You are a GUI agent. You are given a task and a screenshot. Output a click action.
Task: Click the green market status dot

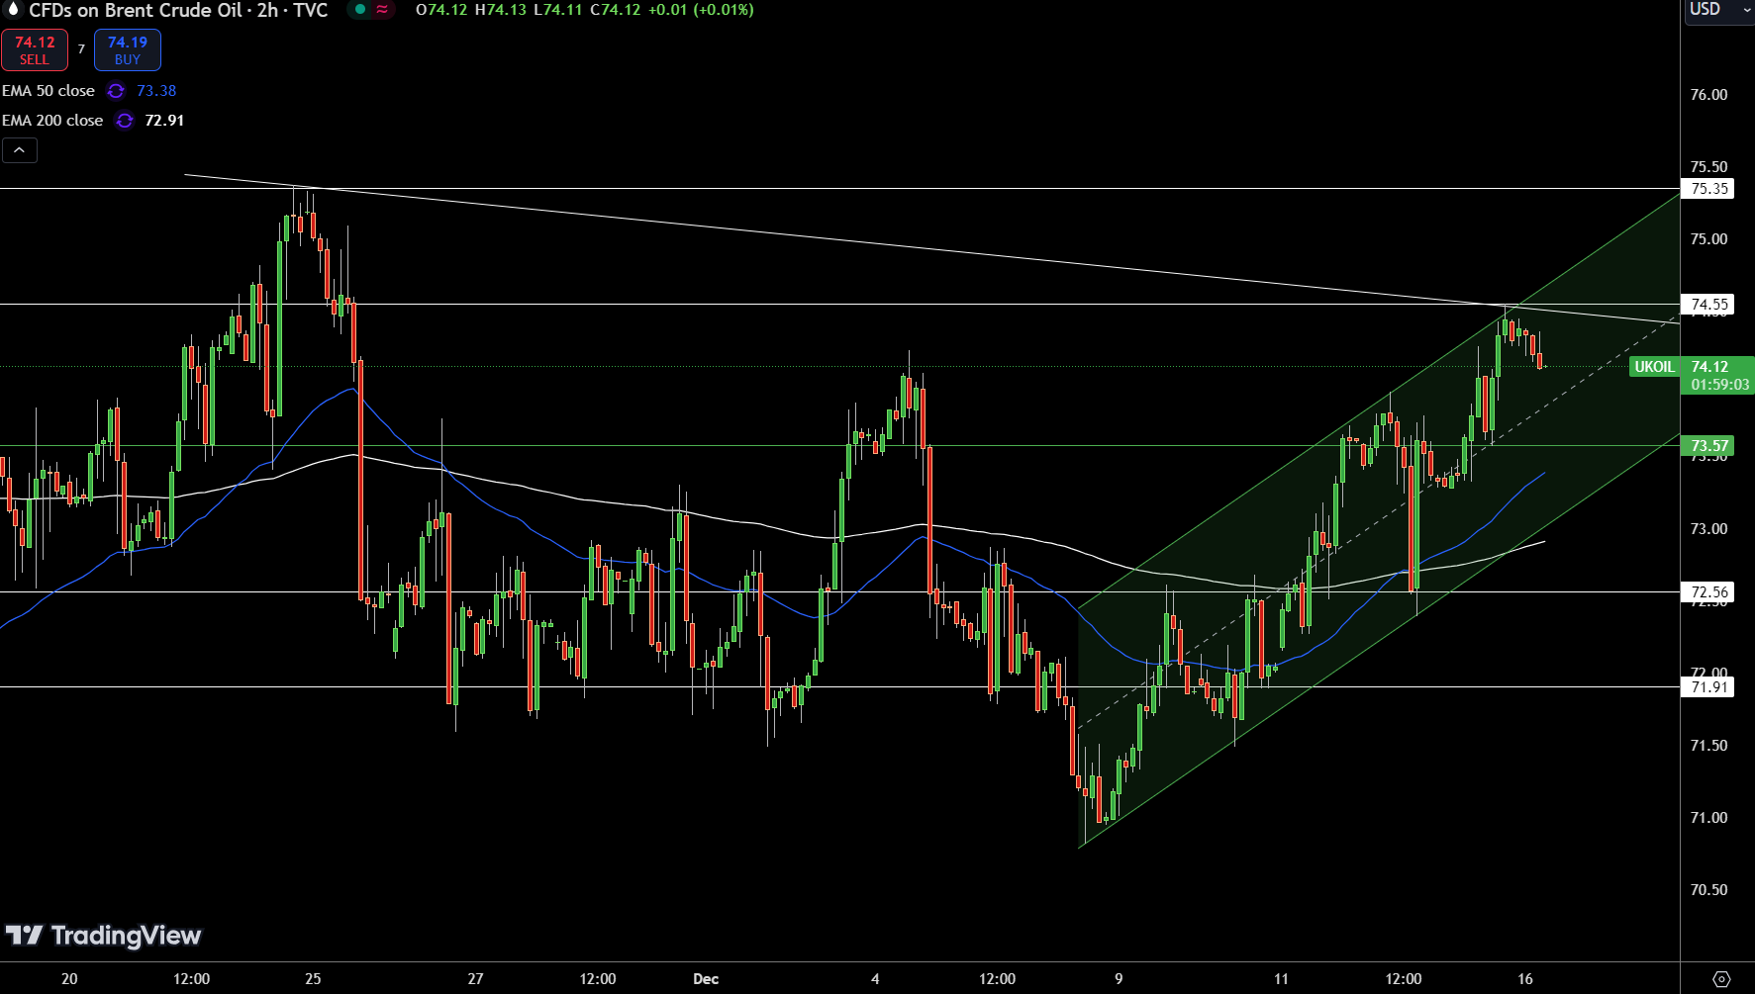click(x=360, y=9)
